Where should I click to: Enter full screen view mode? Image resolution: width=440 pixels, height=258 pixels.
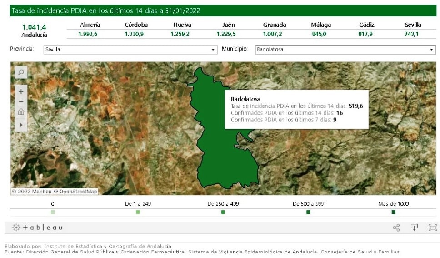(x=432, y=228)
